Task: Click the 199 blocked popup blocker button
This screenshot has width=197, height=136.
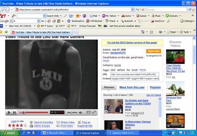Action: [x=94, y=21]
